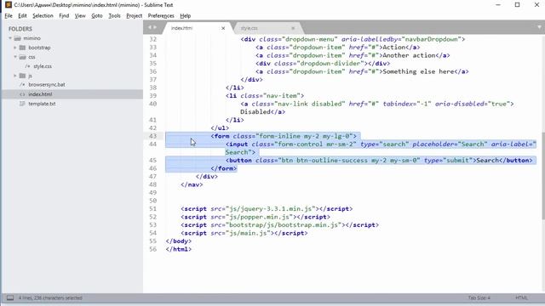Open template.txt in the sidebar
This screenshot has width=545, height=306.
point(42,104)
